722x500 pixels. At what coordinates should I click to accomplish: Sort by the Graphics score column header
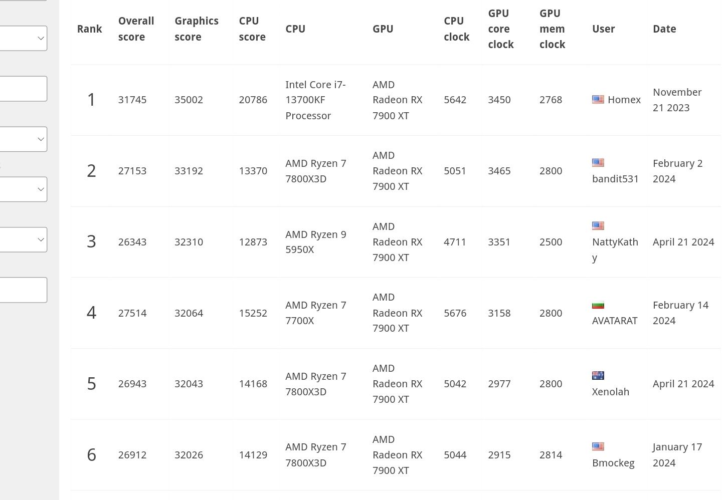point(197,29)
